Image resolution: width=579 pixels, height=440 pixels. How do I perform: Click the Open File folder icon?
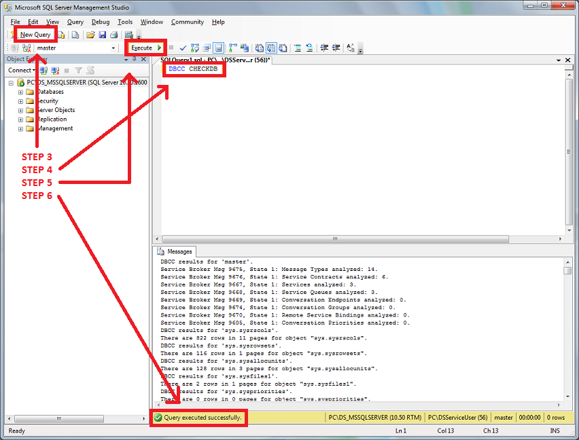pyautogui.click(x=90, y=35)
